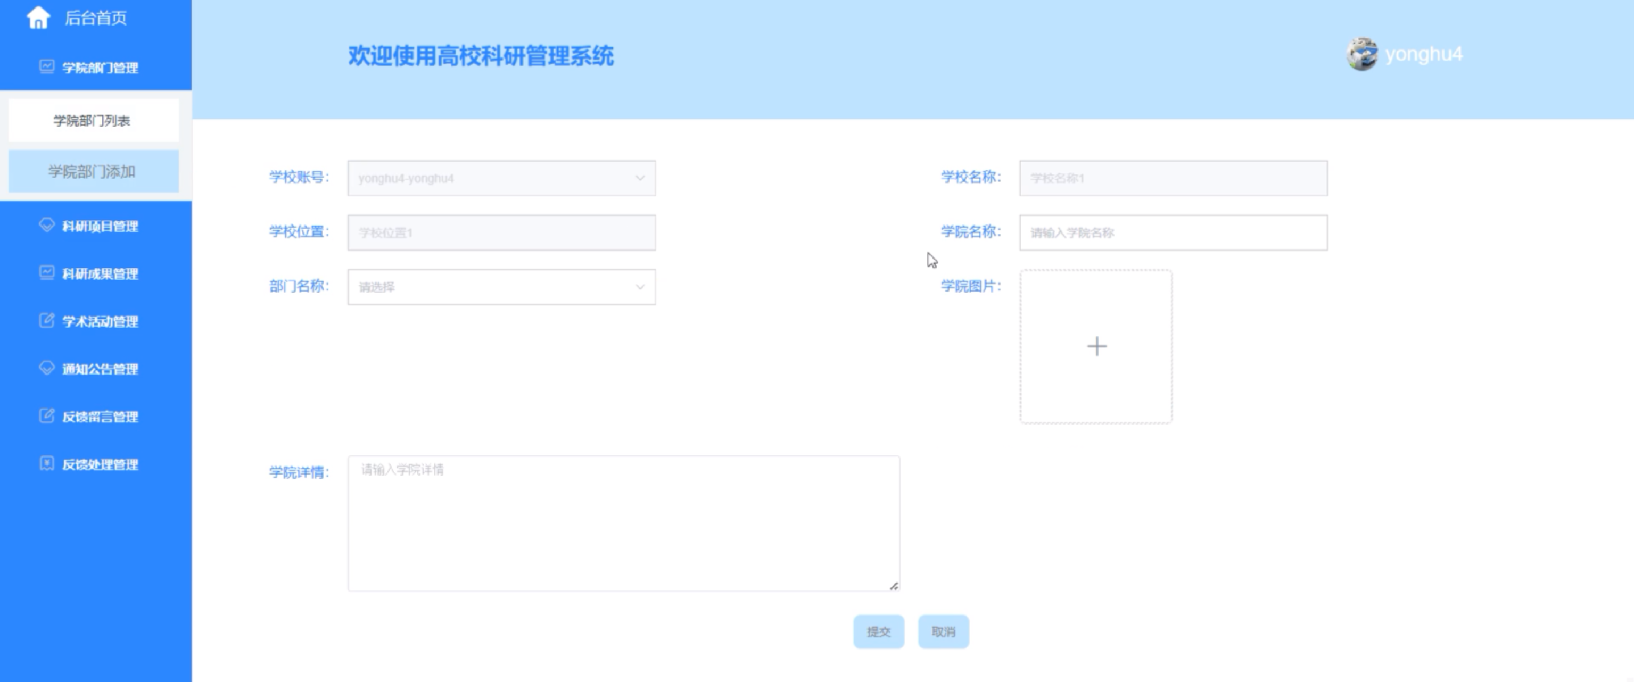Select 学院部门添加 submenu item

93,171
